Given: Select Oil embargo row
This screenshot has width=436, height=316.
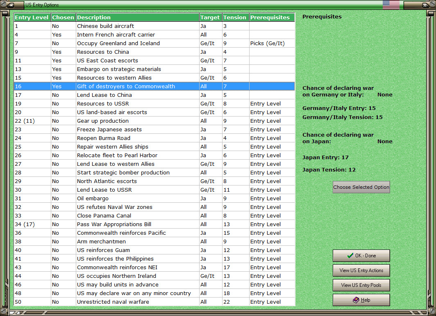Looking at the screenshot, I should tap(154, 199).
